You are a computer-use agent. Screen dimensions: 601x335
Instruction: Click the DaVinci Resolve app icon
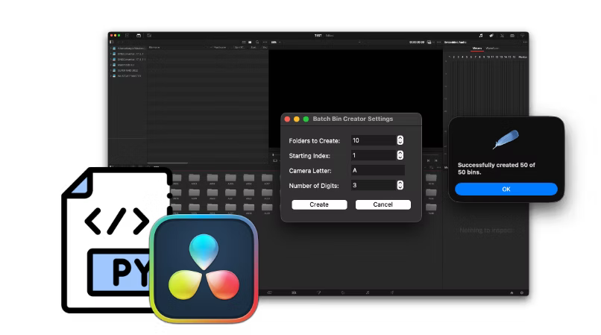click(x=204, y=268)
